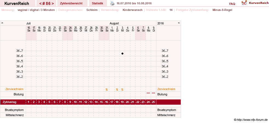Click the '>' arrow left of Juli
The image size is (269, 123).
2,23
